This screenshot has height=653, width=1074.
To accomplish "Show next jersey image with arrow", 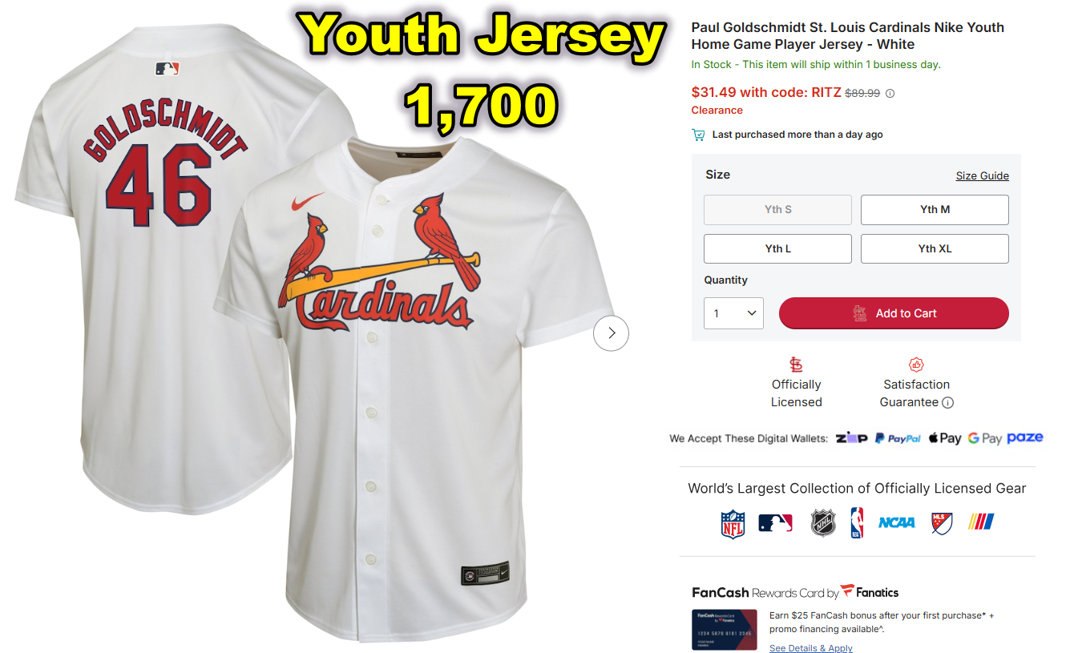I will pyautogui.click(x=611, y=333).
